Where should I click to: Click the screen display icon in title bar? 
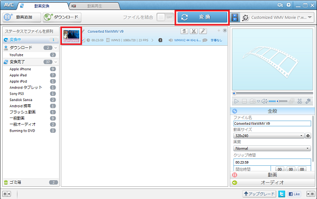tap(280, 5)
